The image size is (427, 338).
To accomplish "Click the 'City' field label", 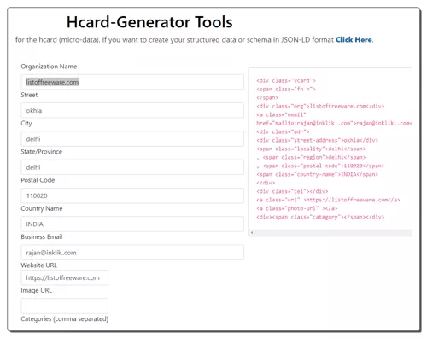I will (x=26, y=123).
